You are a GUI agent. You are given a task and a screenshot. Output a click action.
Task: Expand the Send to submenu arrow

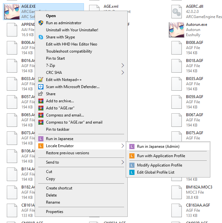[x=123, y=162]
